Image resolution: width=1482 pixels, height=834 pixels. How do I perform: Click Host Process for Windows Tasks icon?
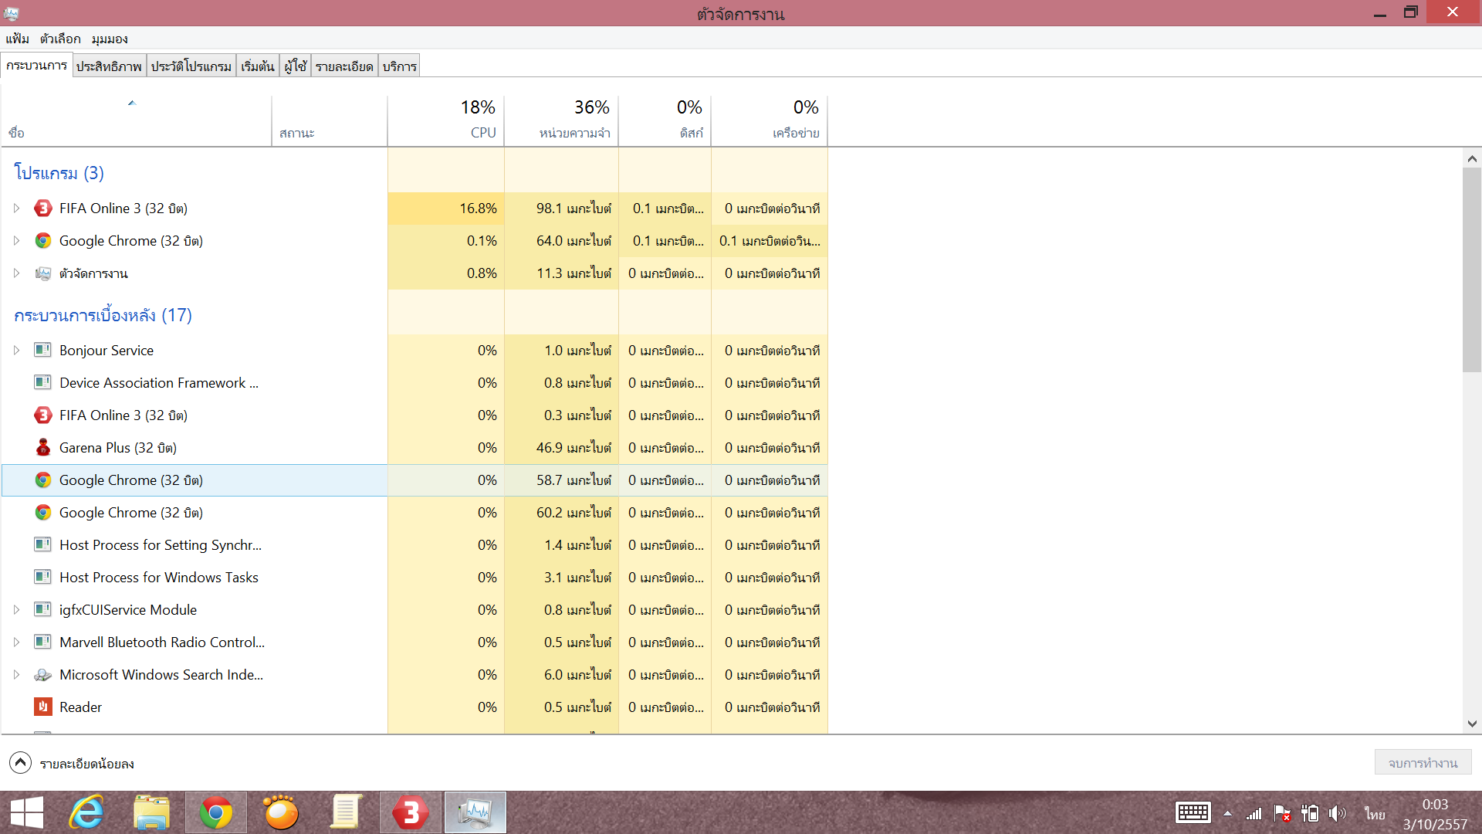(43, 577)
